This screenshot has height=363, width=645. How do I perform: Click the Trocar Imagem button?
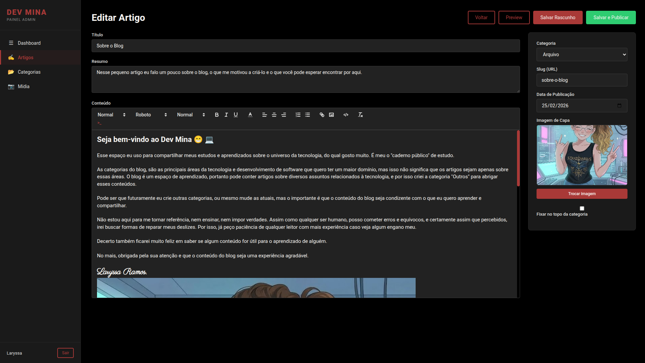[x=582, y=194]
